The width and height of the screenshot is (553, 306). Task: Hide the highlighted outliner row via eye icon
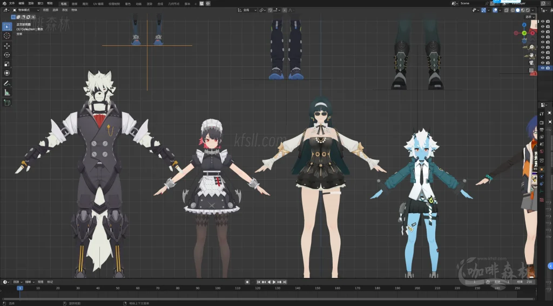[542, 68]
